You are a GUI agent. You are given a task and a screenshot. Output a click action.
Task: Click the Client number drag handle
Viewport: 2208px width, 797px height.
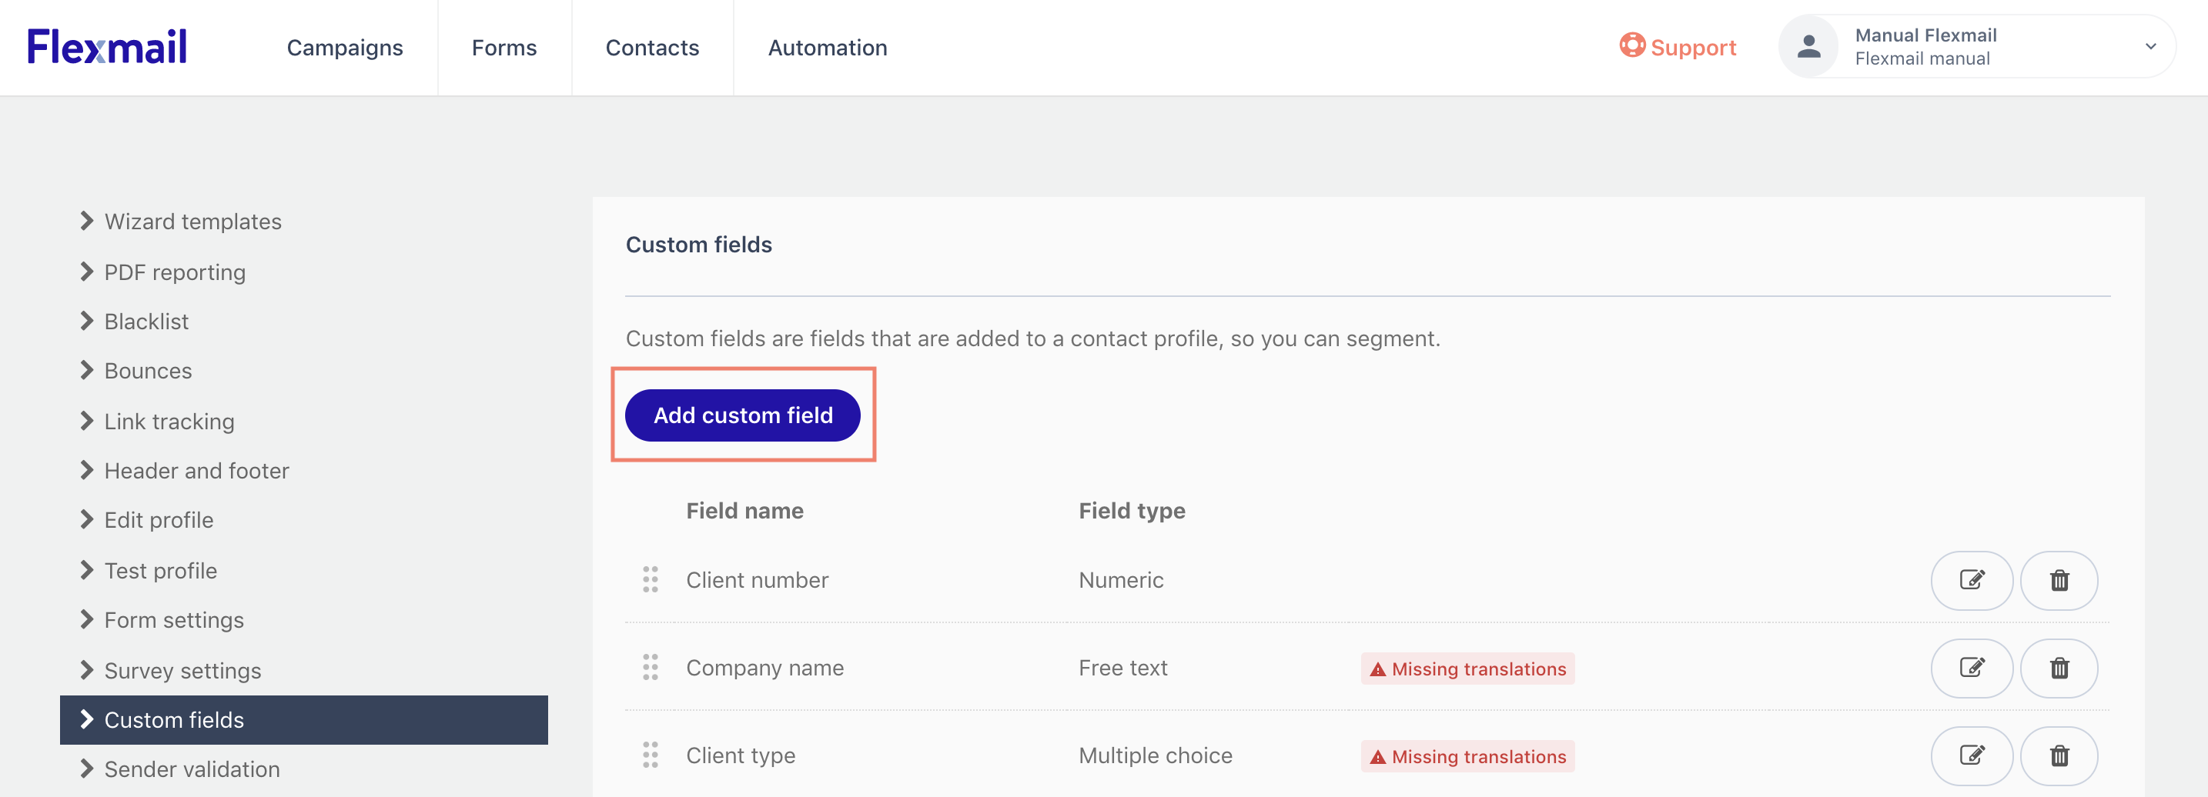(x=651, y=579)
